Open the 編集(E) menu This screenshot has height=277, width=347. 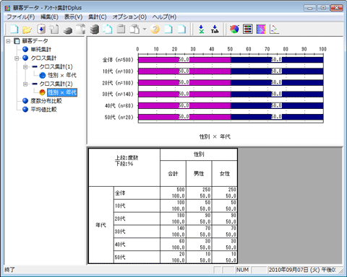[49, 17]
